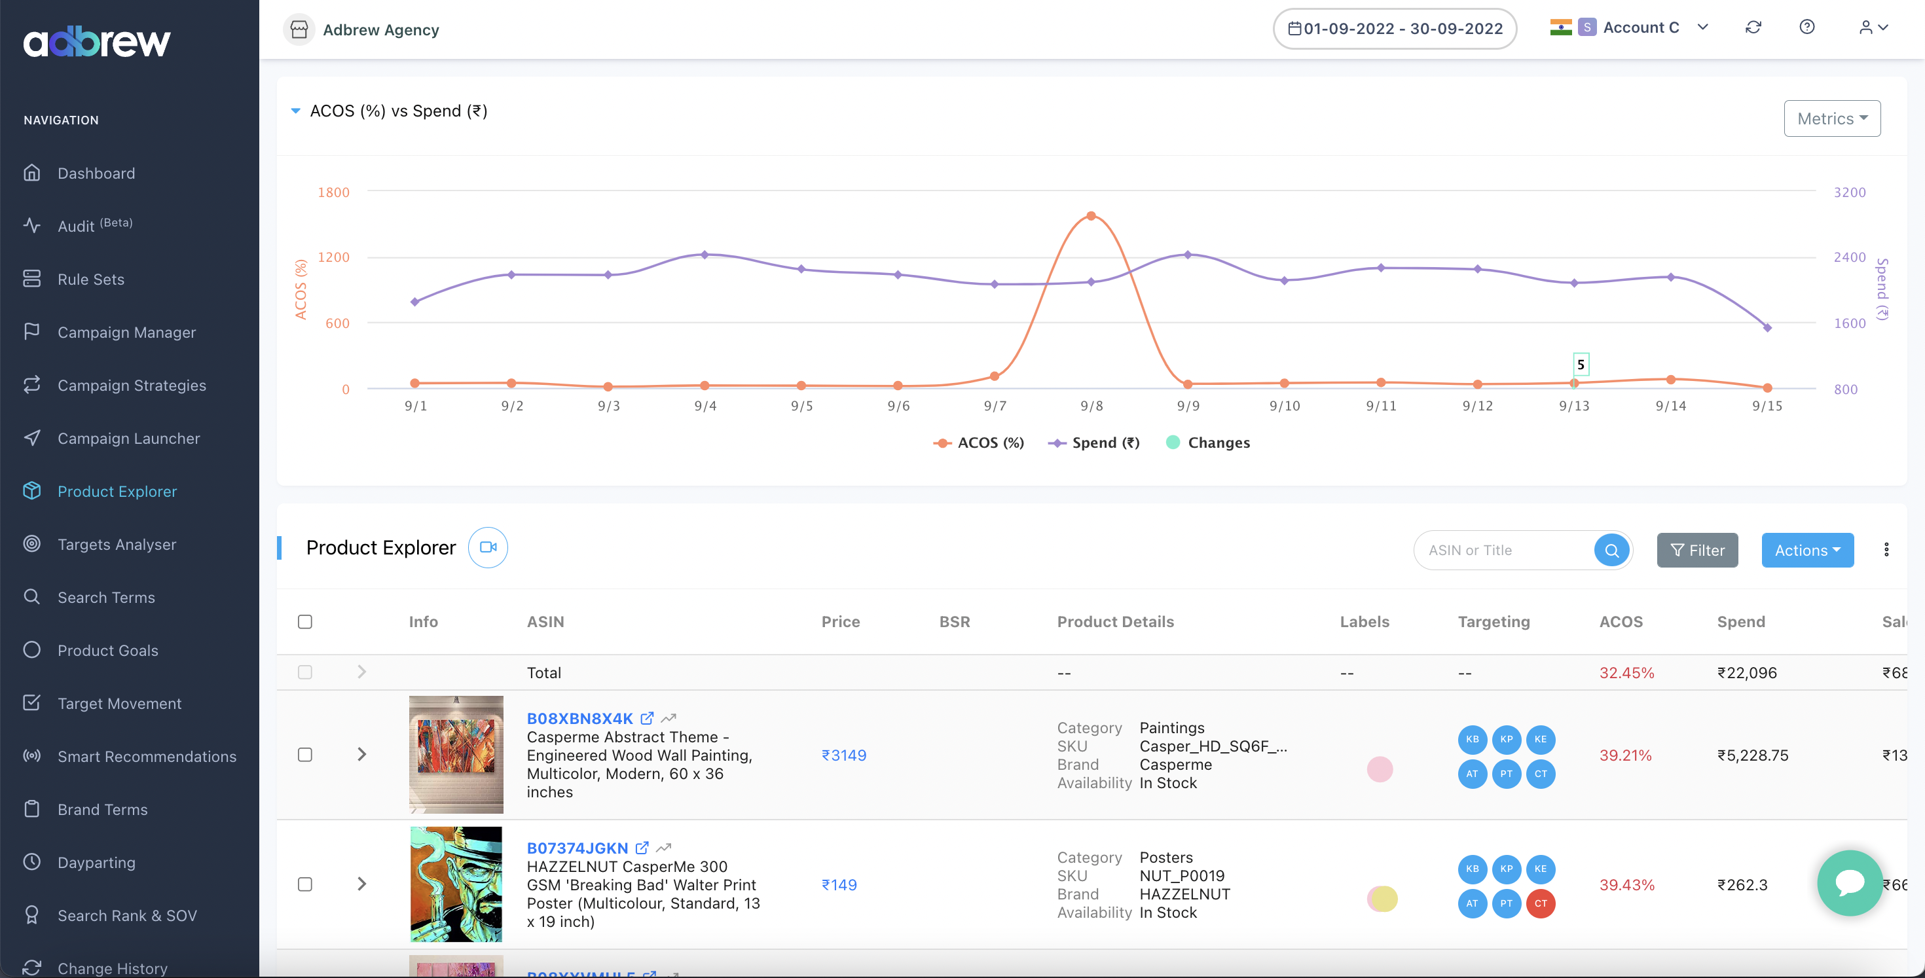Expand the B08XBN8X4K product row
This screenshot has width=1925, height=978.
[x=361, y=755]
